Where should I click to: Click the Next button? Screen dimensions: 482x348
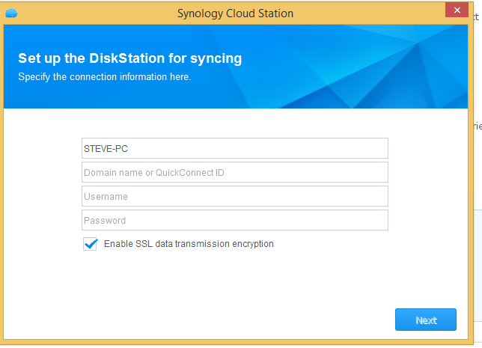426,320
